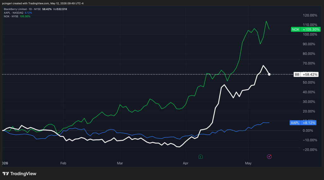
Task: Click the green NOK line peak in May
Action: (266, 21)
